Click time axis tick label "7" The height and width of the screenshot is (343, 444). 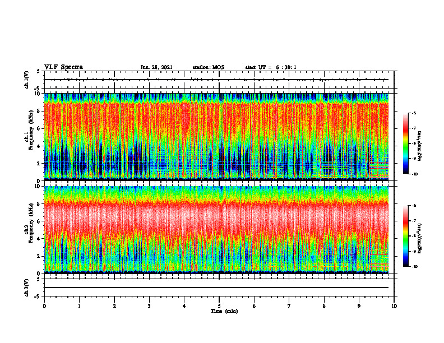(289, 306)
